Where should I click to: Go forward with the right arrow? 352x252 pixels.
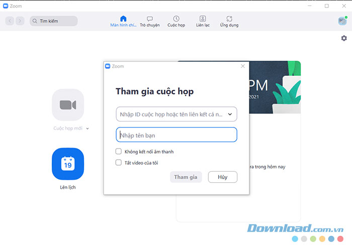pyautogui.click(x=20, y=21)
